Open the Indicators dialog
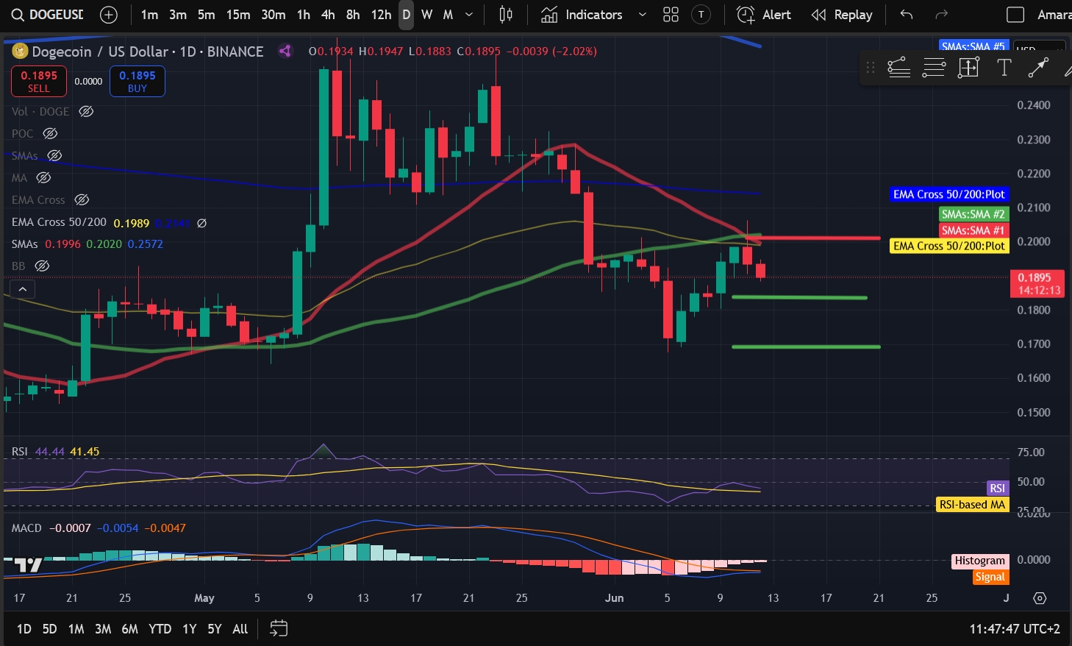1072x646 pixels. click(582, 15)
